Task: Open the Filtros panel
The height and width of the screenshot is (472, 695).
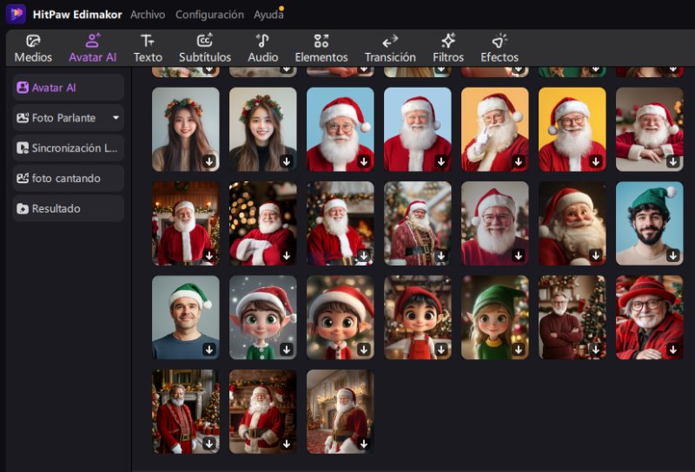Action: [448, 49]
